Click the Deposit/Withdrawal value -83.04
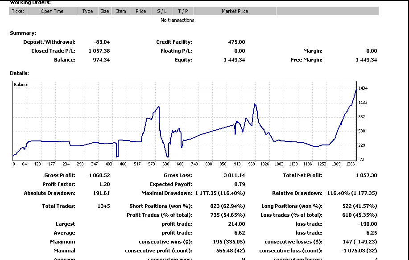The image size is (409, 260). click(102, 42)
